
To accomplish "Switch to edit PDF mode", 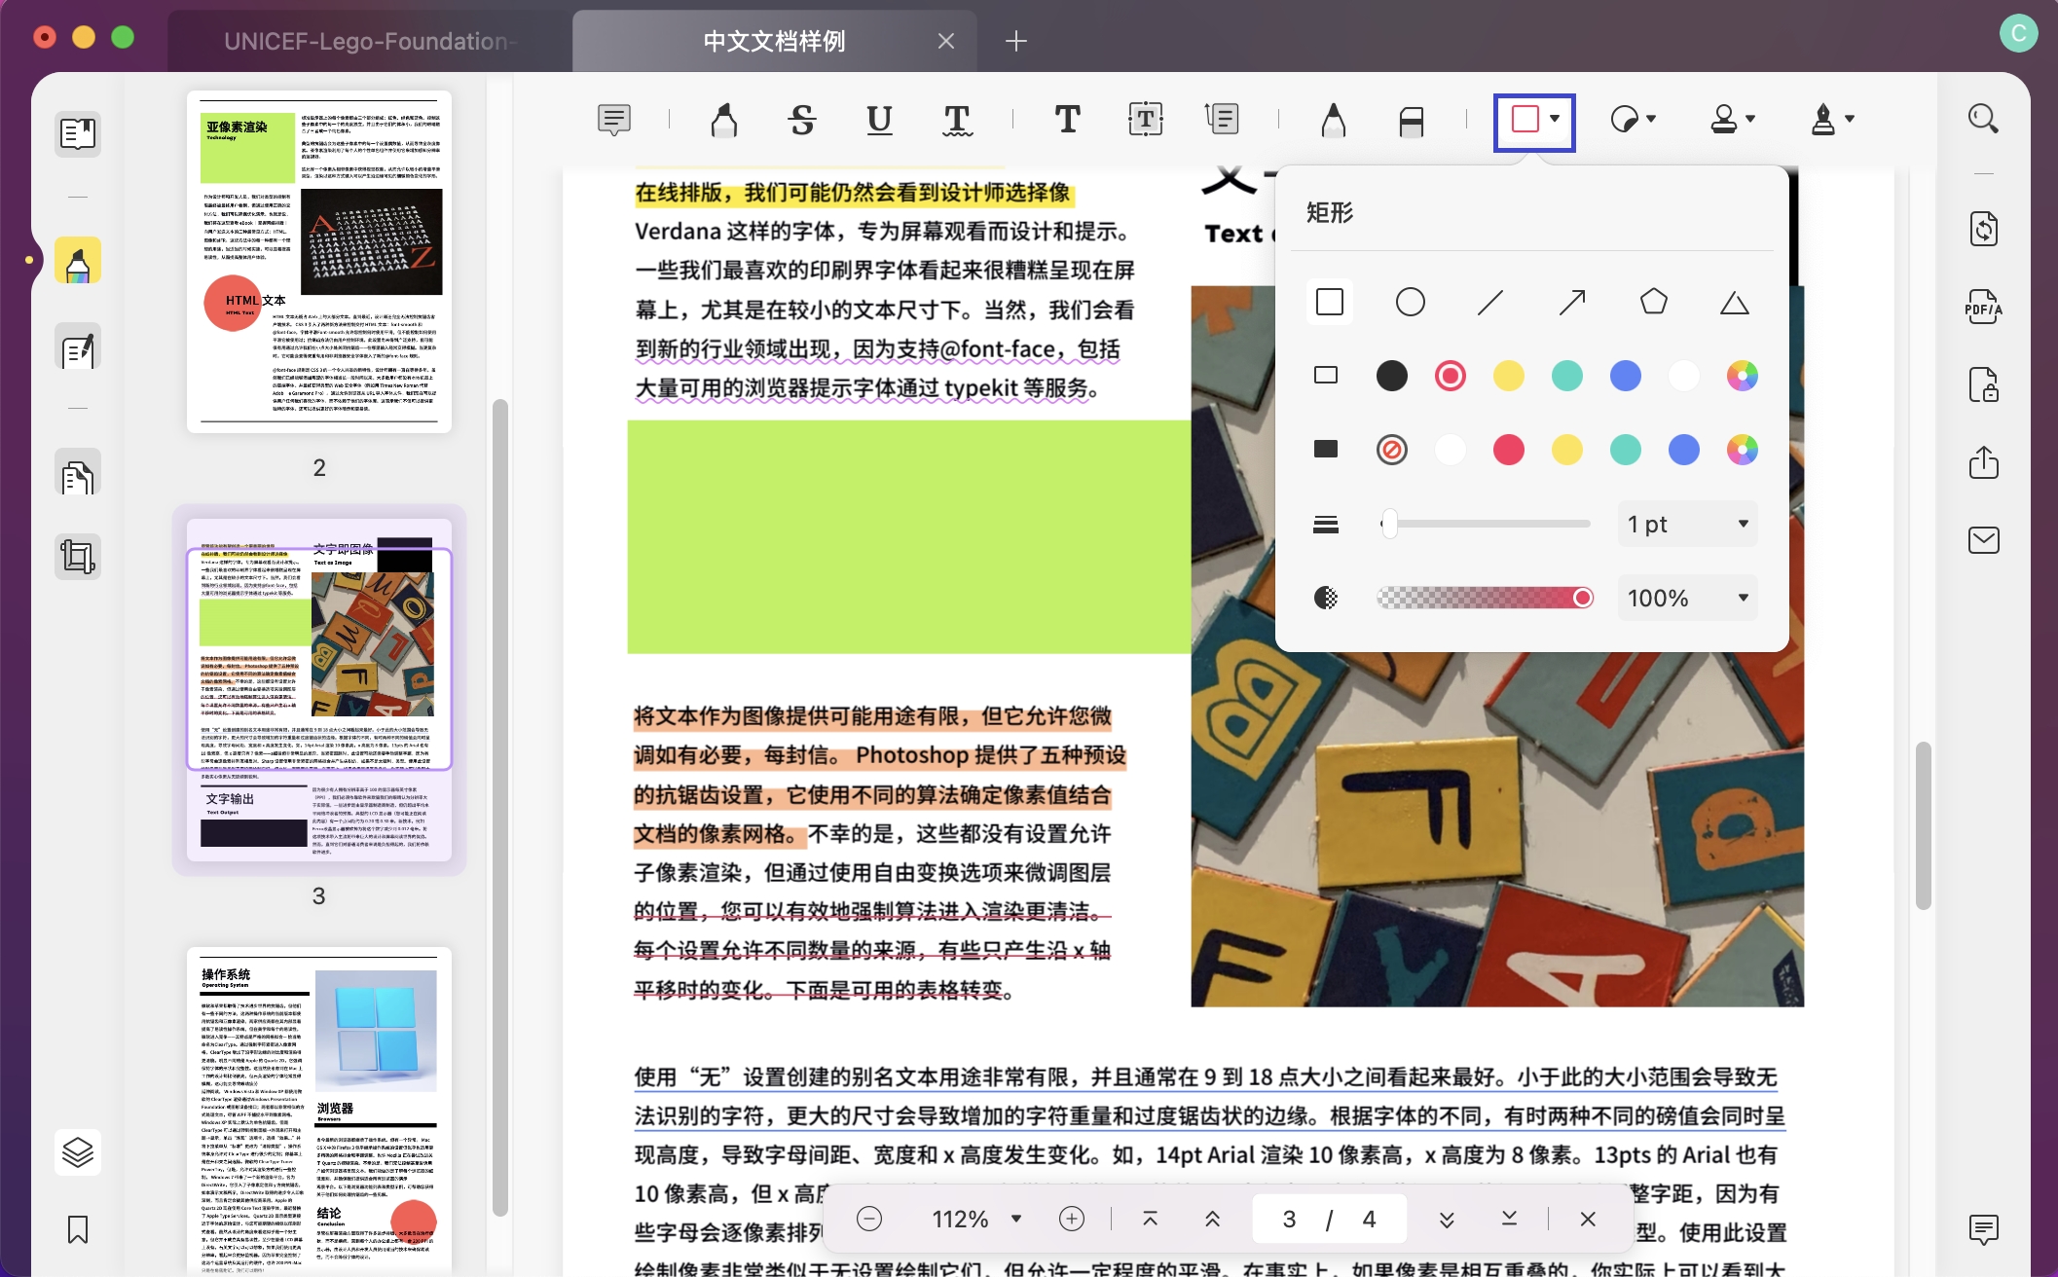I will (78, 347).
